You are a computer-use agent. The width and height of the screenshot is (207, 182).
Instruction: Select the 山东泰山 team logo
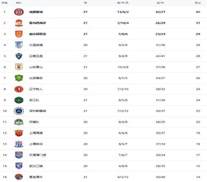click(x=19, y=67)
